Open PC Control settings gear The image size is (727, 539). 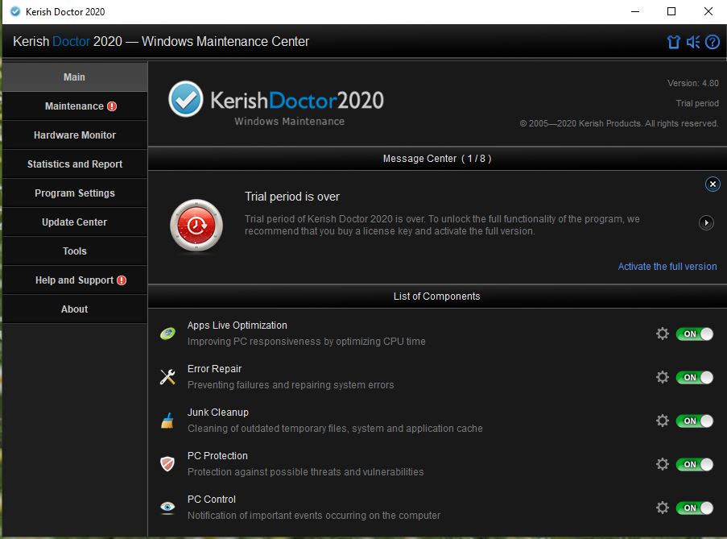click(663, 508)
